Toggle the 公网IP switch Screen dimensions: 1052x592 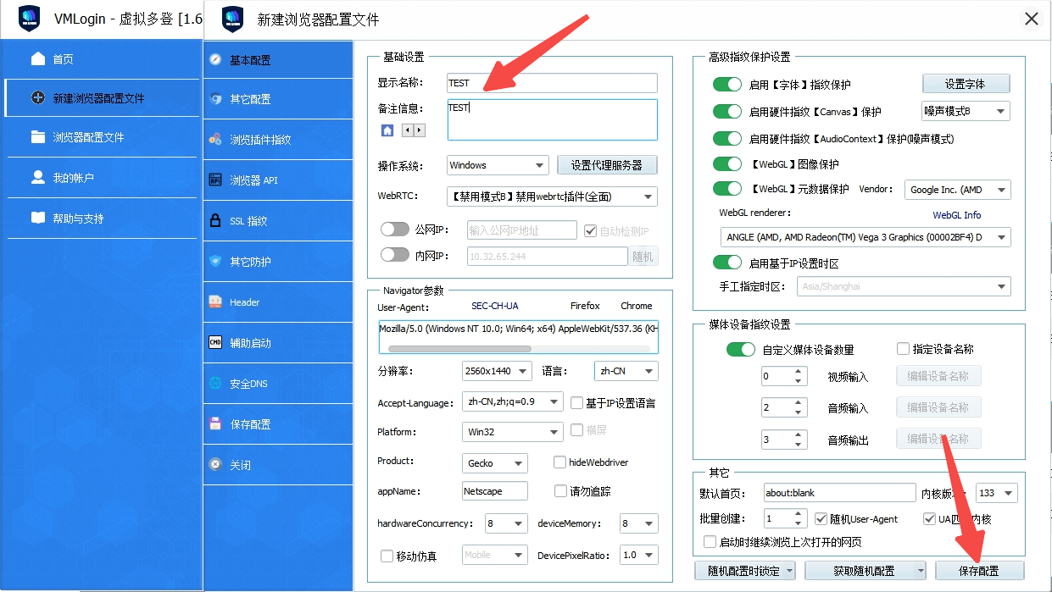[x=395, y=230]
